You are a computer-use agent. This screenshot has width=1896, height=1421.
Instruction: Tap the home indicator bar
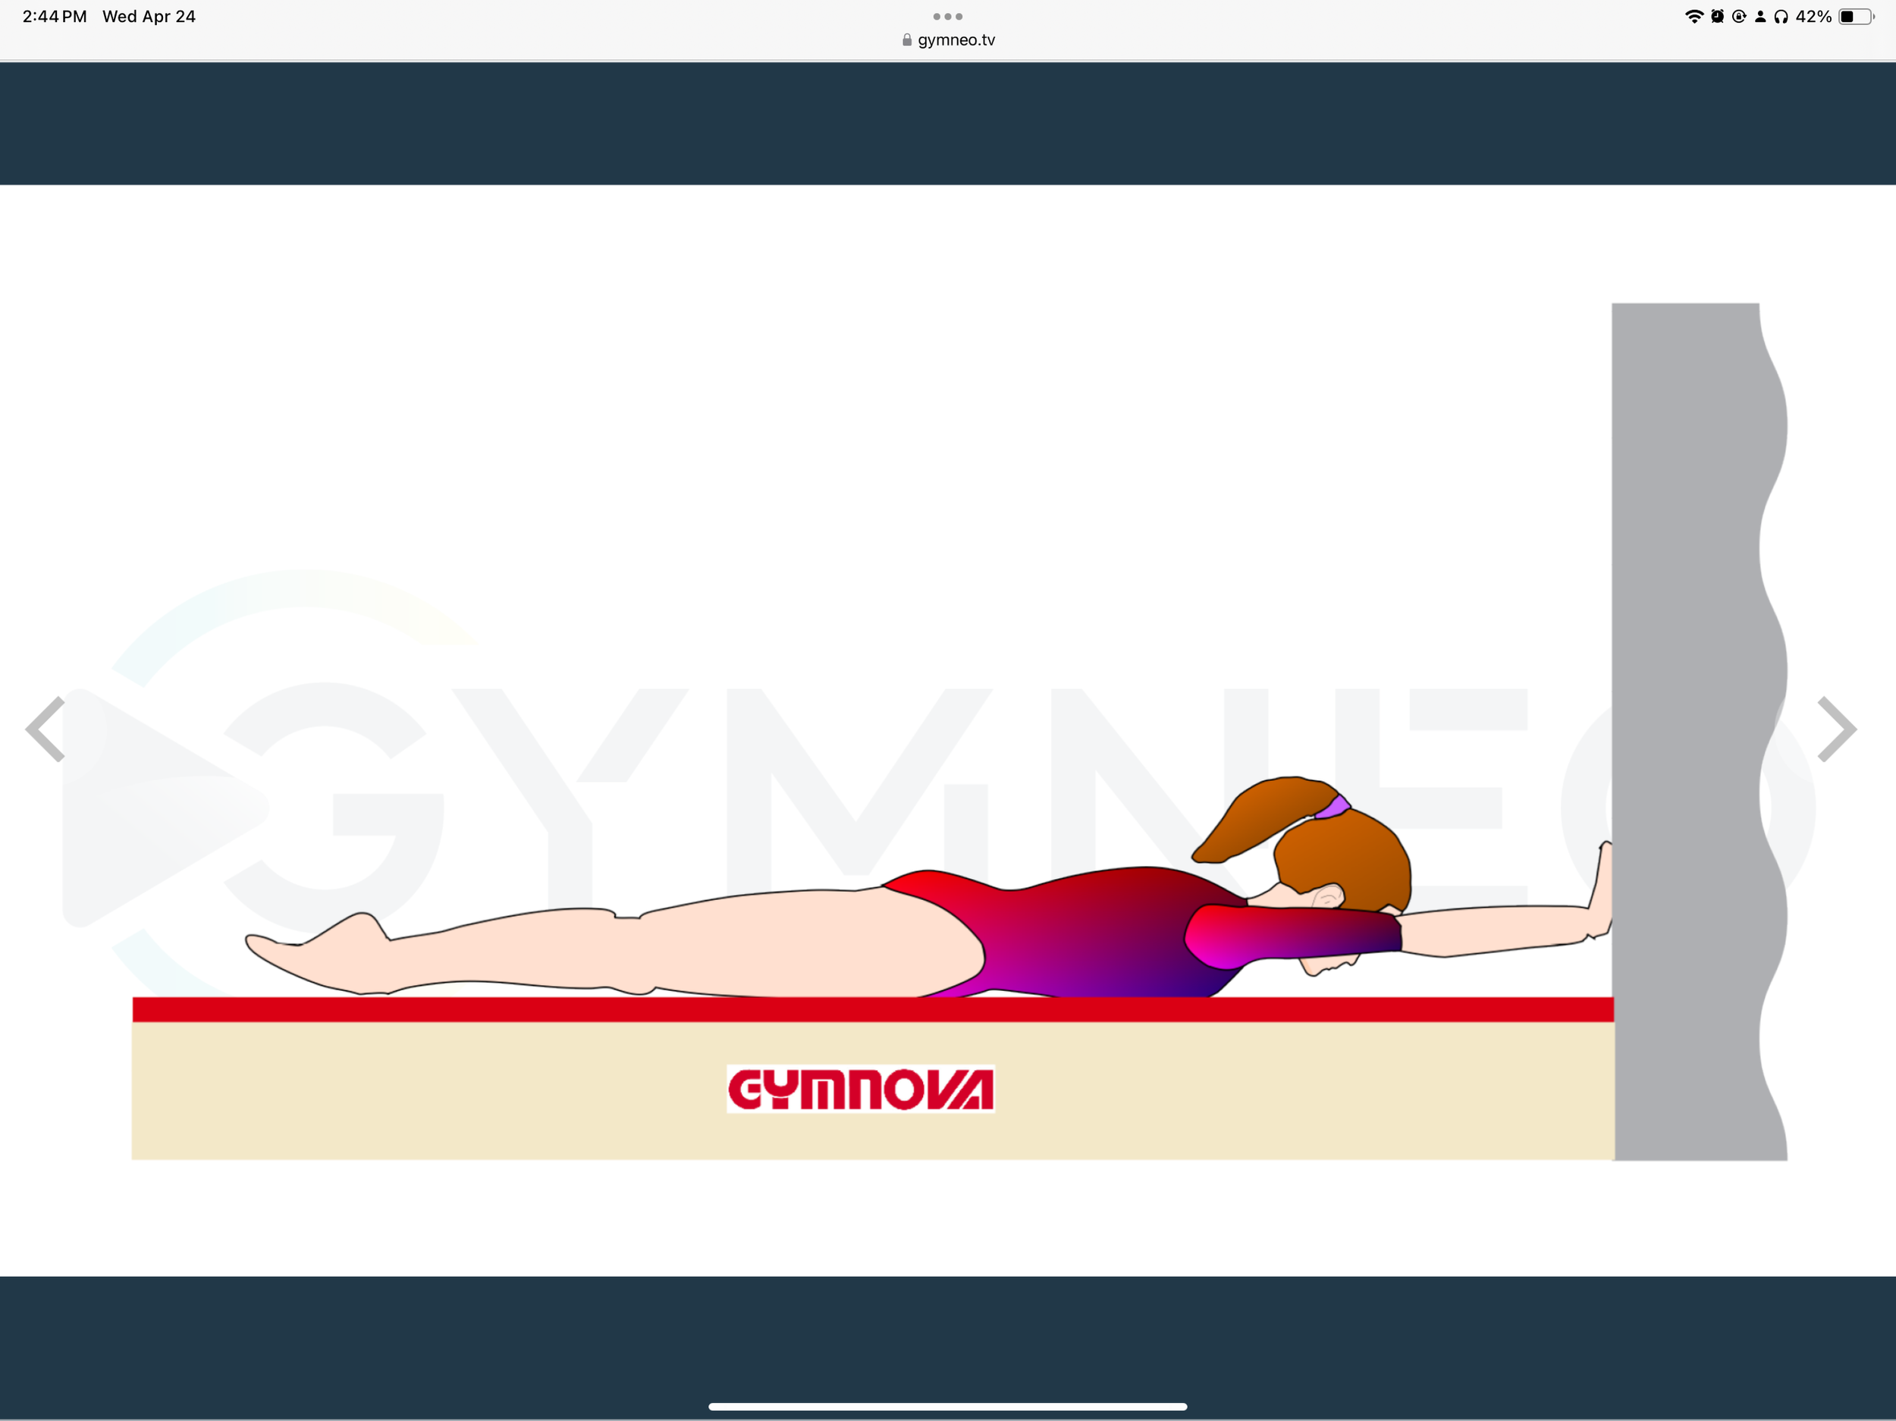click(948, 1407)
